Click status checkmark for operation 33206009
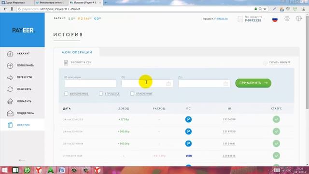309x174 pixels. point(276,119)
